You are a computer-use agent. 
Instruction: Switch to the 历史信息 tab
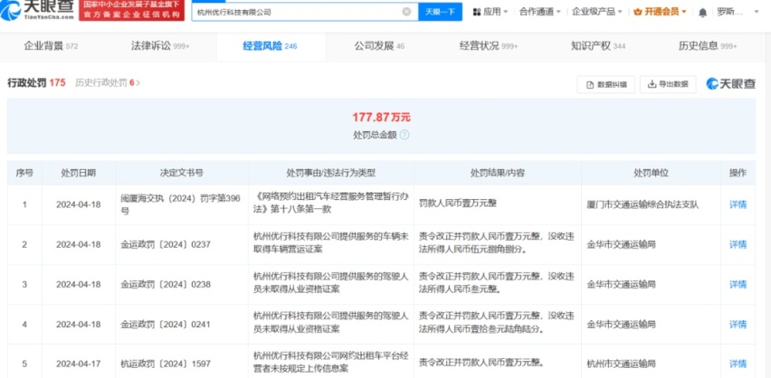[708, 46]
